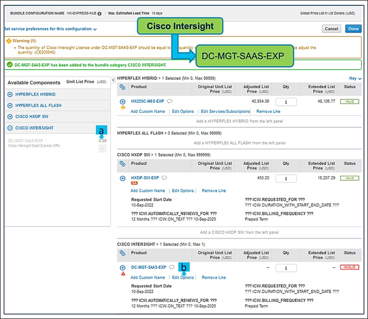Click the 40,934.06 adjusted list price
The width and height of the screenshot is (368, 319).
260,101
